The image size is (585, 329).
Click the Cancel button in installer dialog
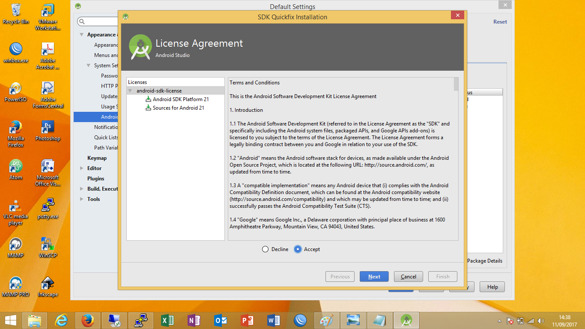[x=409, y=277]
